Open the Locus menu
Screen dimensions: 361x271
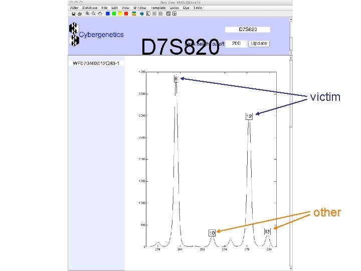click(174, 8)
